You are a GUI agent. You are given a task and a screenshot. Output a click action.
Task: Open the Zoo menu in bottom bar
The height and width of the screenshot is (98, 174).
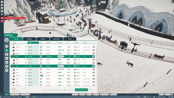tap(7, 94)
